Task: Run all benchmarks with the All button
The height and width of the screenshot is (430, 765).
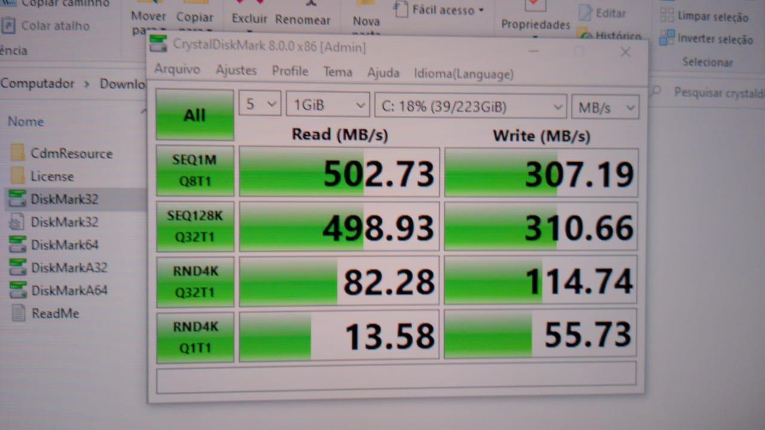Action: (195, 115)
